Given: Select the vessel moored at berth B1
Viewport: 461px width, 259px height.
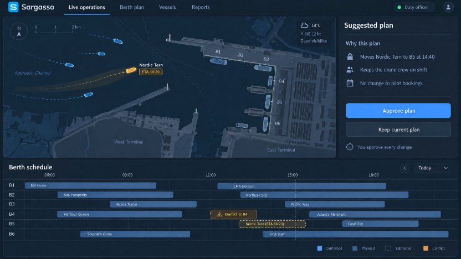Looking at the screenshot, I should (x=219, y=61).
